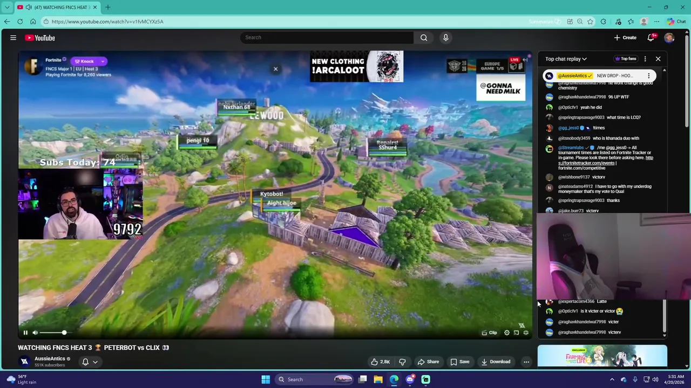
Task: Add this page to favorites star
Action: click(590, 22)
